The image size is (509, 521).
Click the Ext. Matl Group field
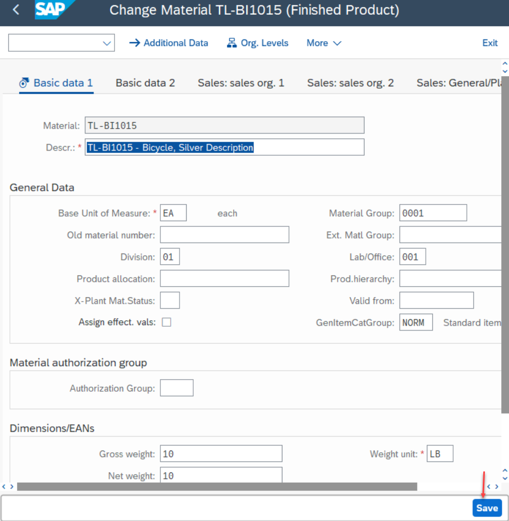pyautogui.click(x=450, y=235)
